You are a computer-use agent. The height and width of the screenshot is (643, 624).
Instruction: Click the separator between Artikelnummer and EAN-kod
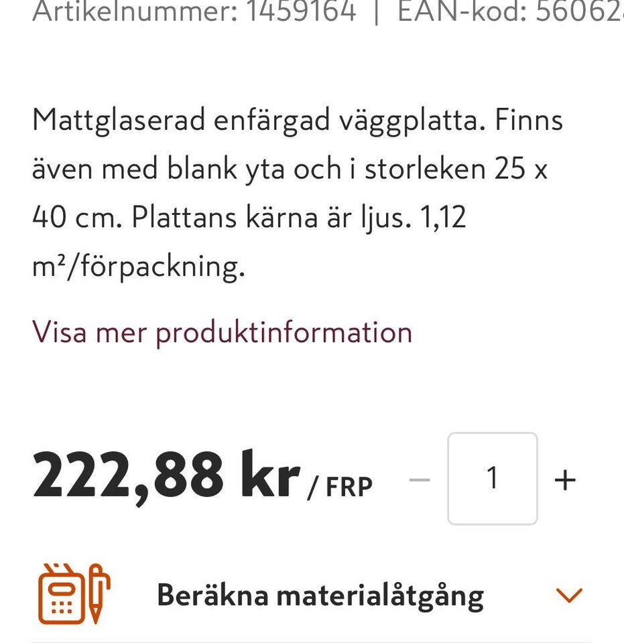377,11
